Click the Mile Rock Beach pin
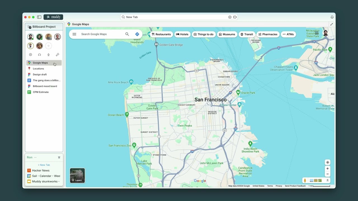 tap(131, 82)
